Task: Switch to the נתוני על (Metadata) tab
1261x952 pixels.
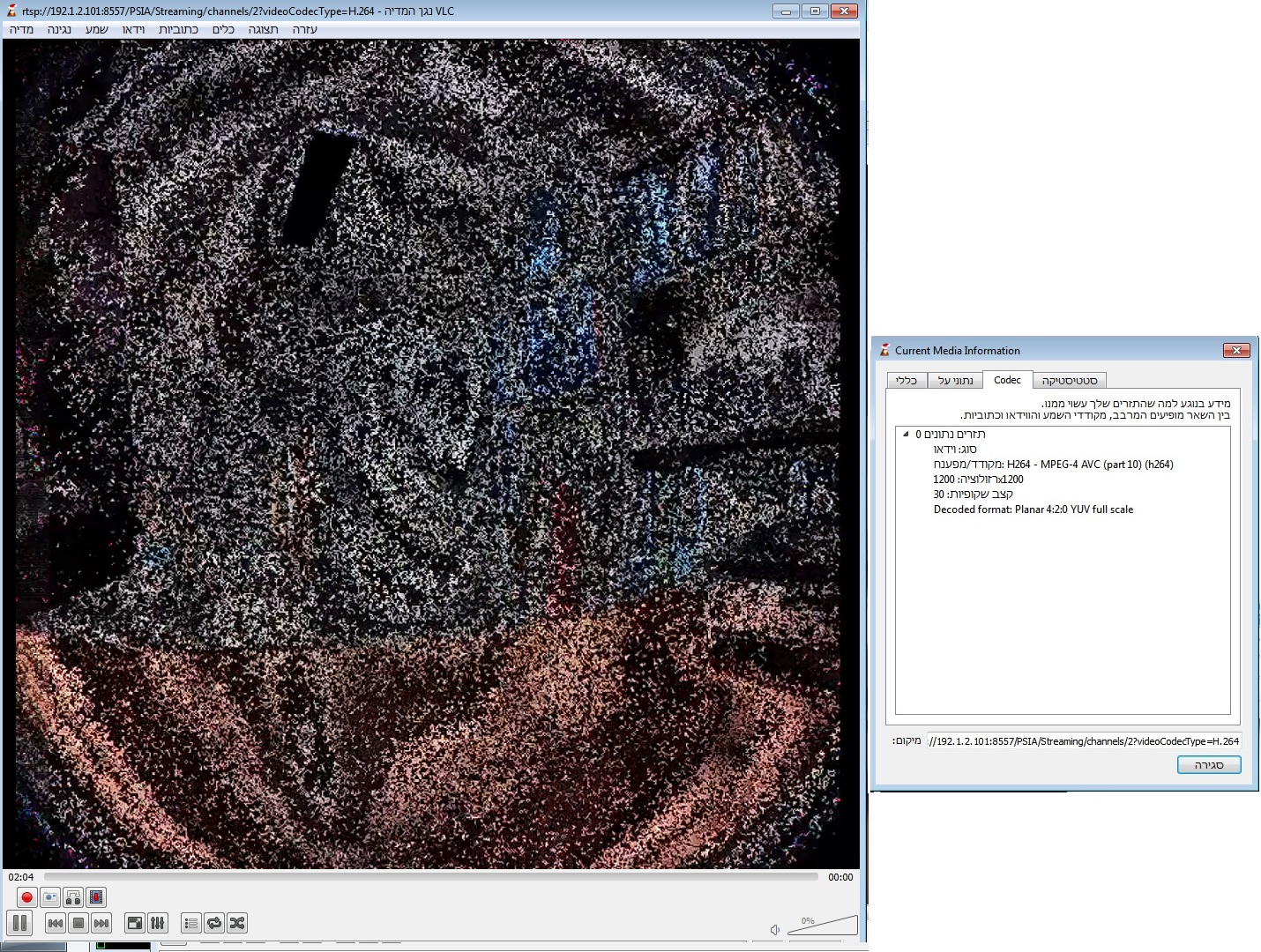Action: tap(955, 381)
